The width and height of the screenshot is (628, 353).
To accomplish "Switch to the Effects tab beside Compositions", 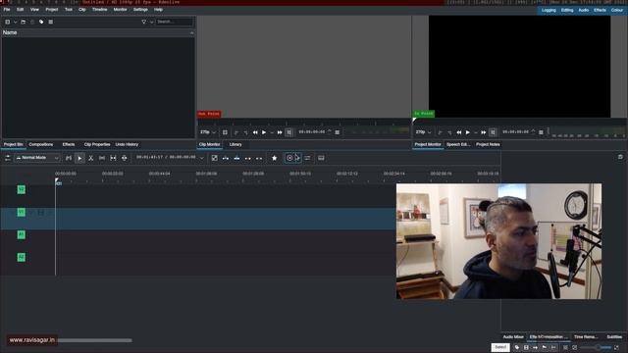I will tap(69, 144).
